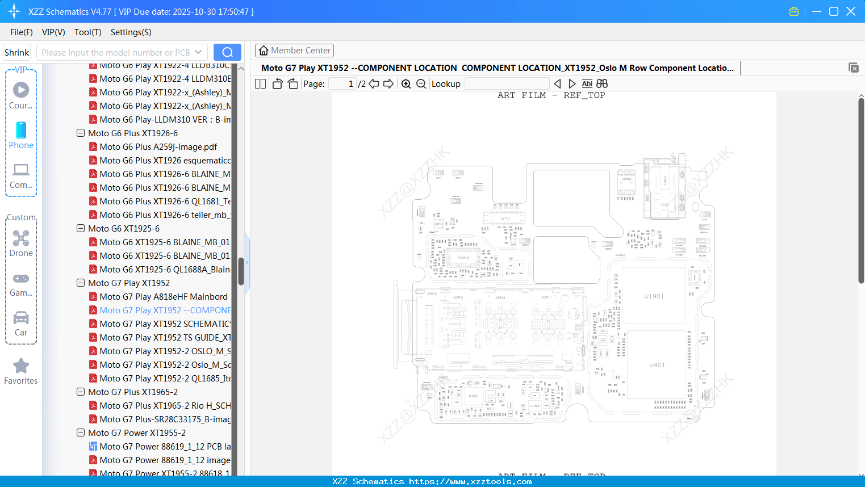The height and width of the screenshot is (487, 865).
Task: Zoom in on the schematic page
Action: pos(406,83)
